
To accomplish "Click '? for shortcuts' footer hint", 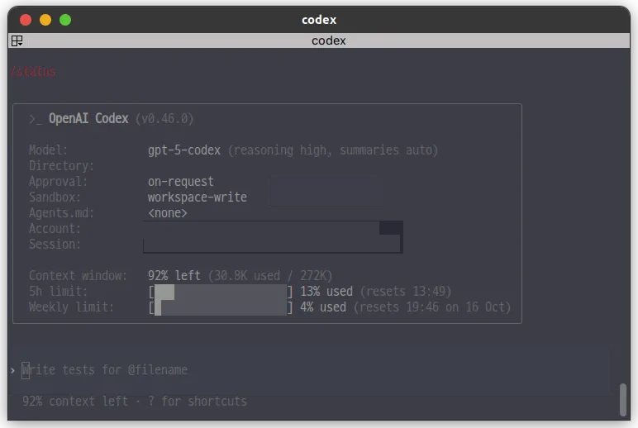I will click(197, 402).
